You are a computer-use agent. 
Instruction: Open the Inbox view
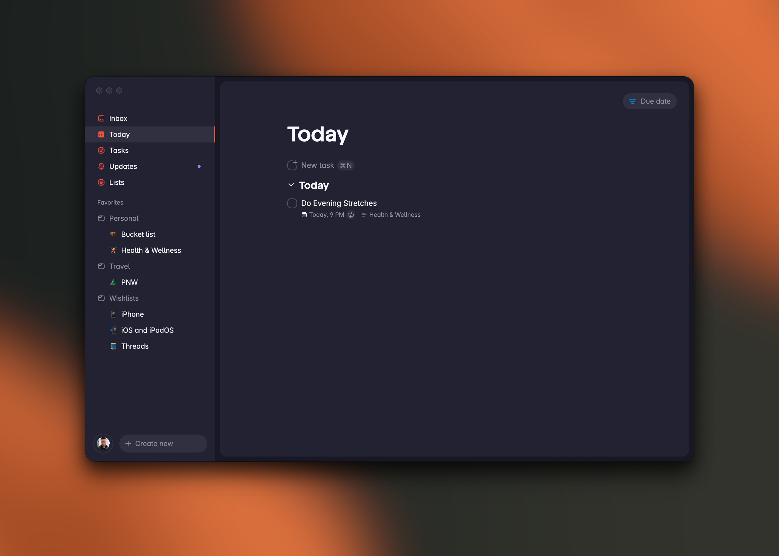(150, 118)
